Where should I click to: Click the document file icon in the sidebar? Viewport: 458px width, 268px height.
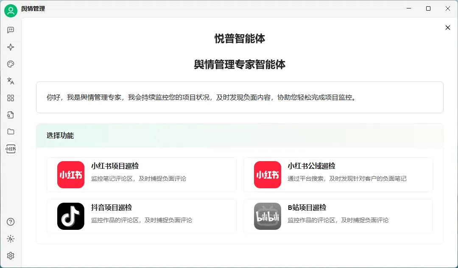(x=11, y=114)
